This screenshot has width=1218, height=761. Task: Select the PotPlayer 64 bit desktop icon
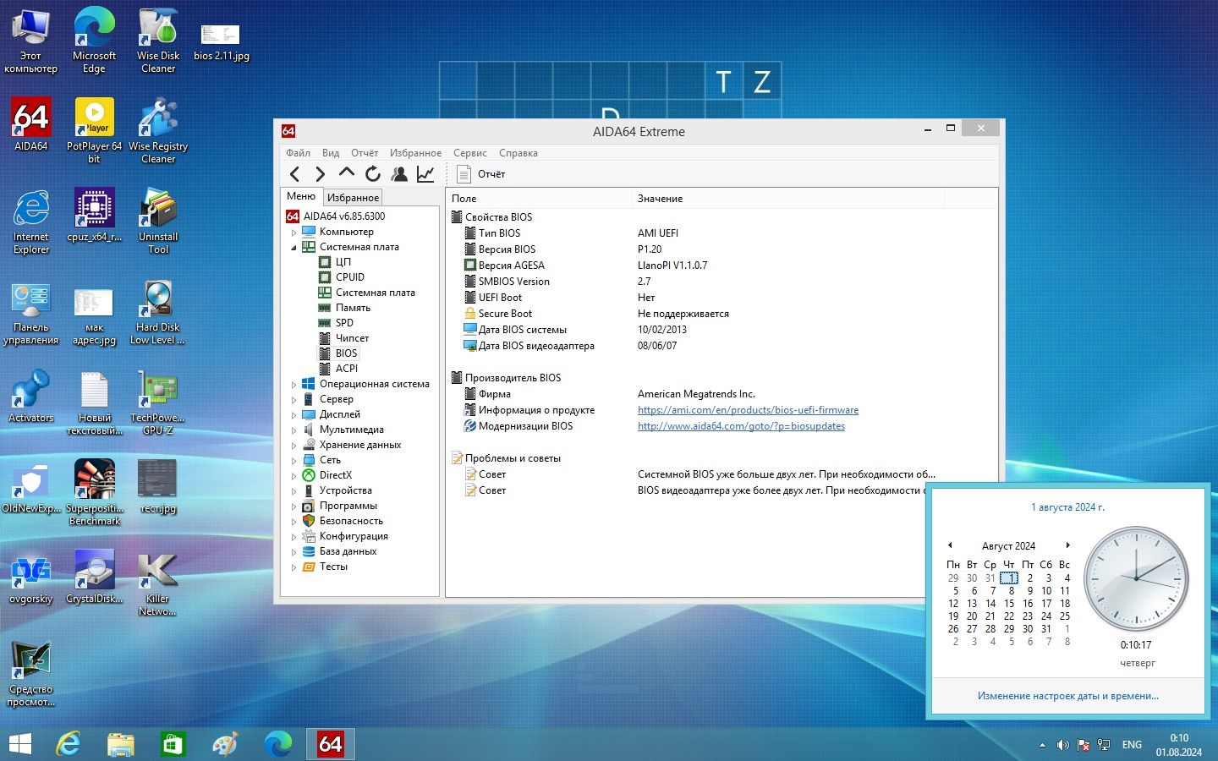point(95,130)
